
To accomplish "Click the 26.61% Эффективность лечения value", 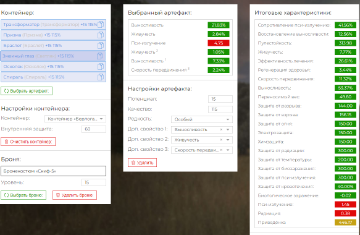I will click(345, 61).
